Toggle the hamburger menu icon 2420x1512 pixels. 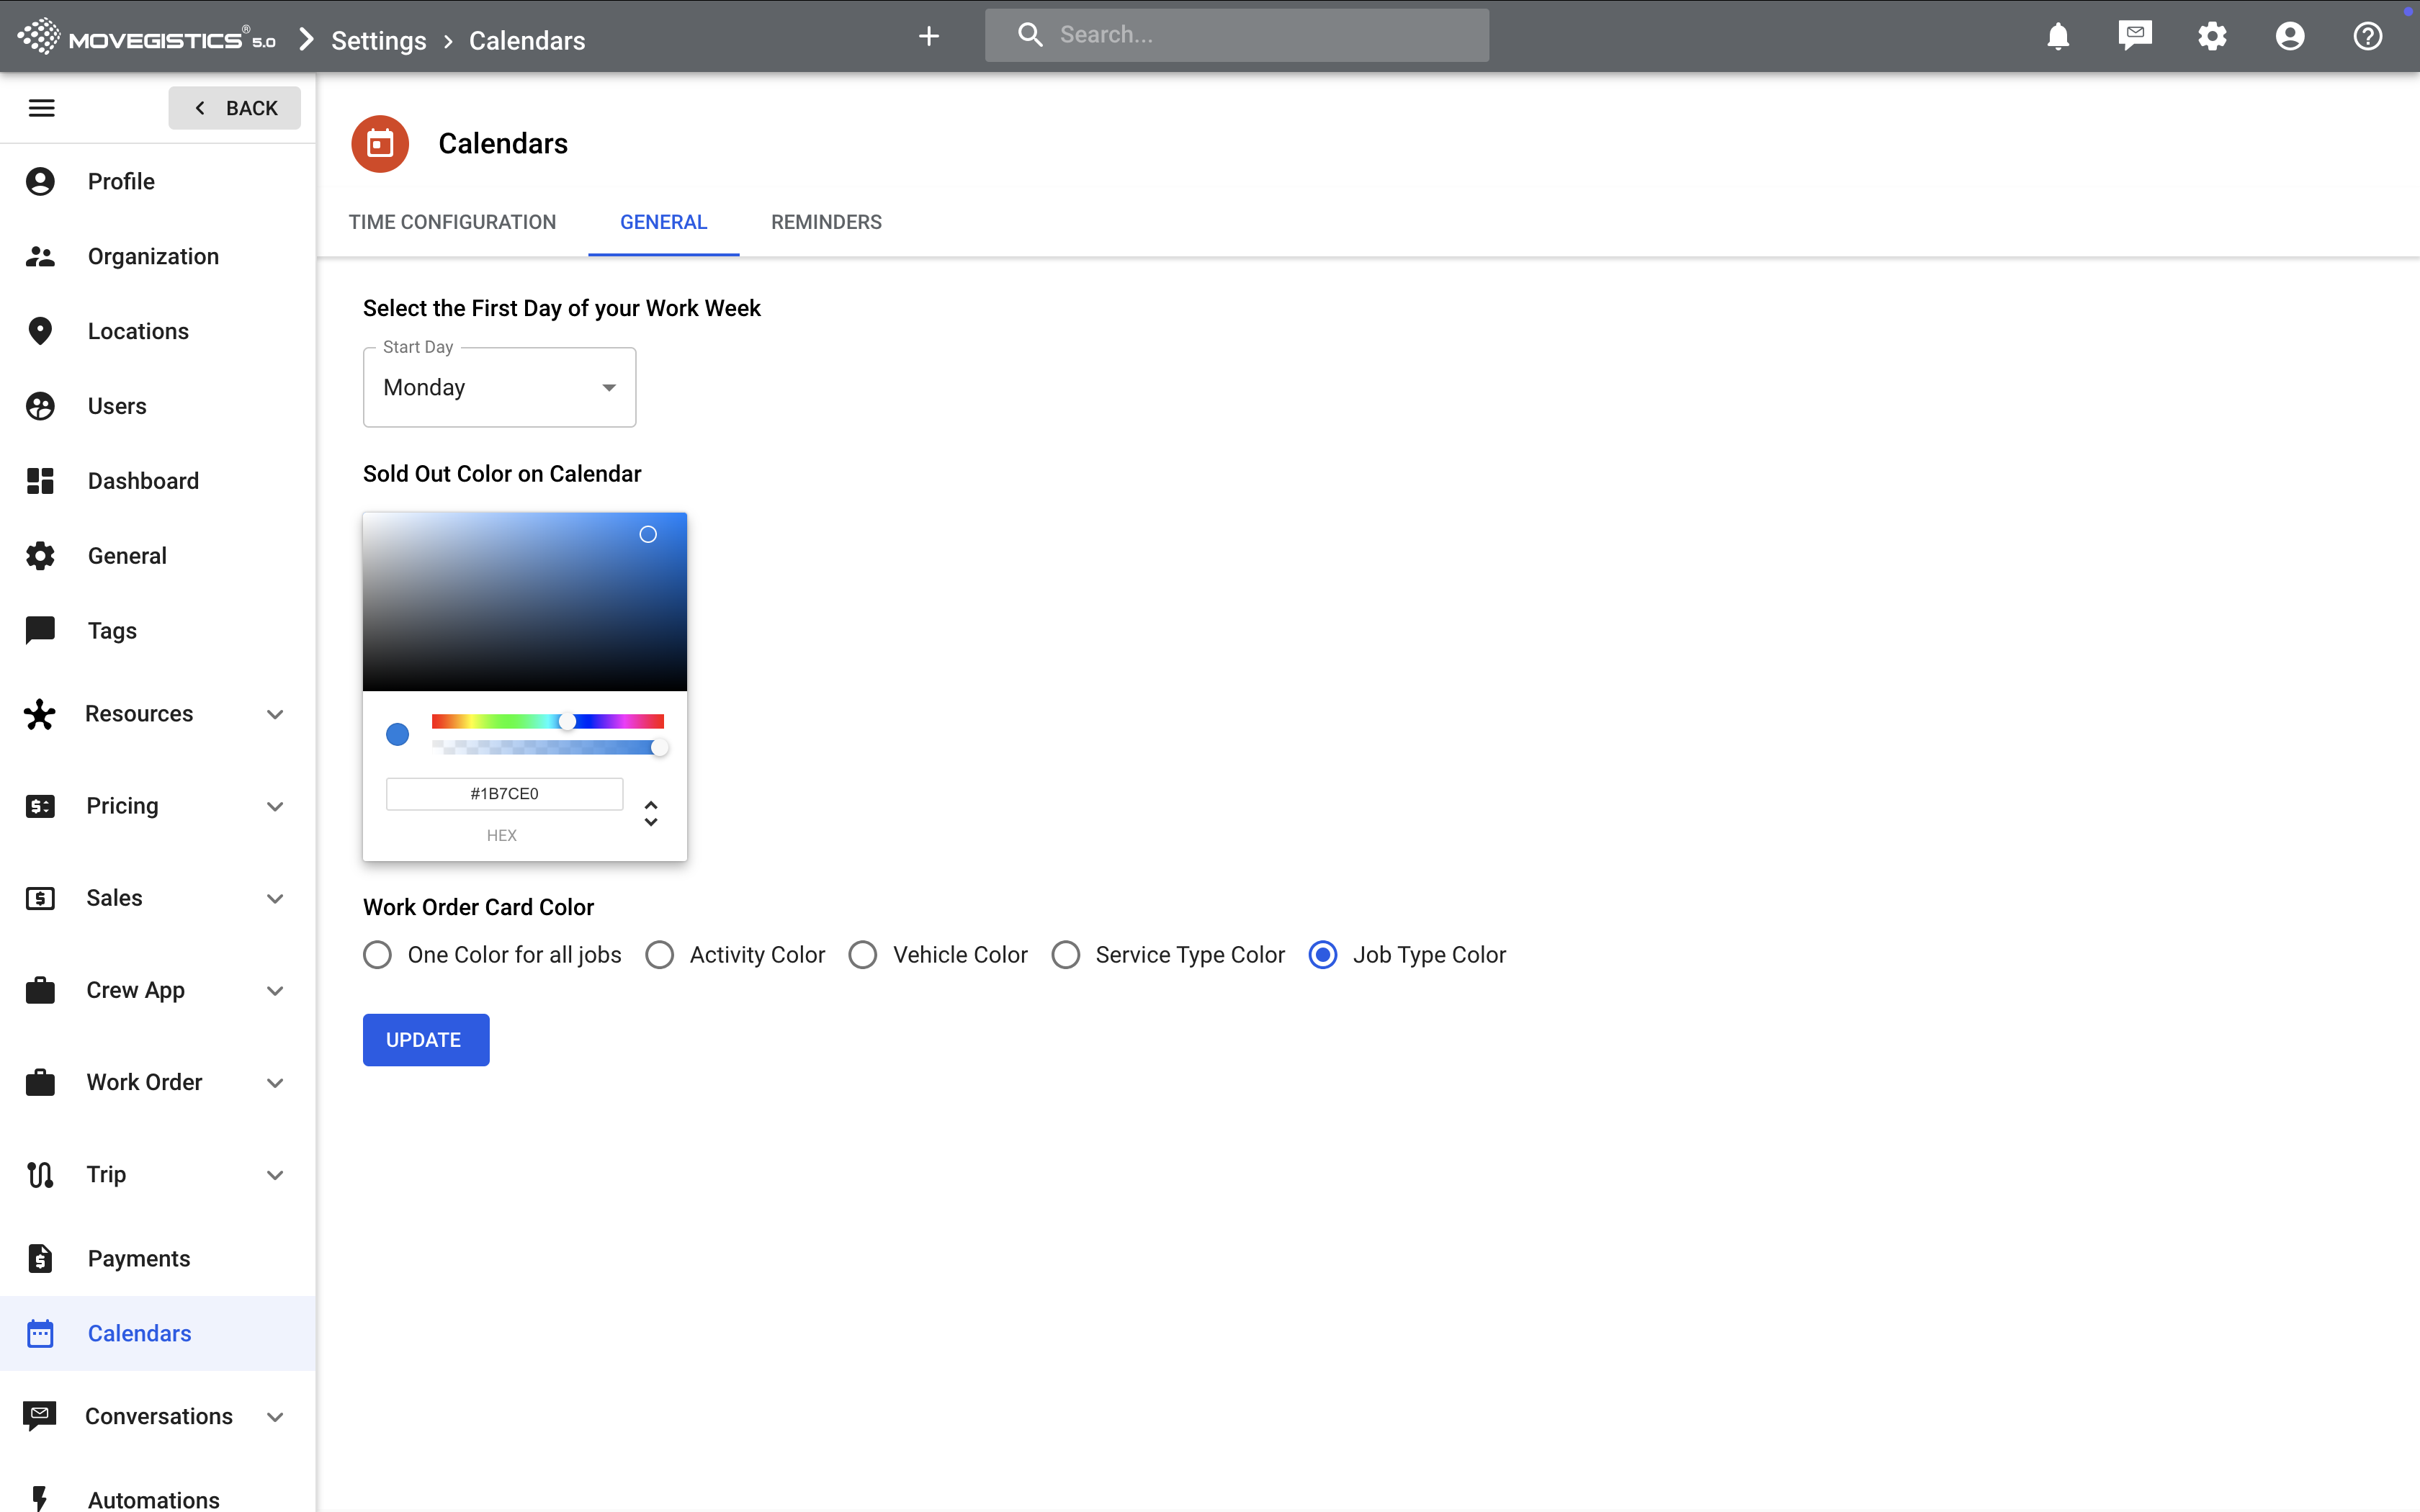[x=41, y=108]
